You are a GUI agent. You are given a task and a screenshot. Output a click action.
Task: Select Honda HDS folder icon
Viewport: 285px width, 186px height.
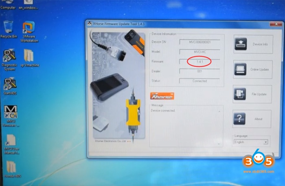12,169
